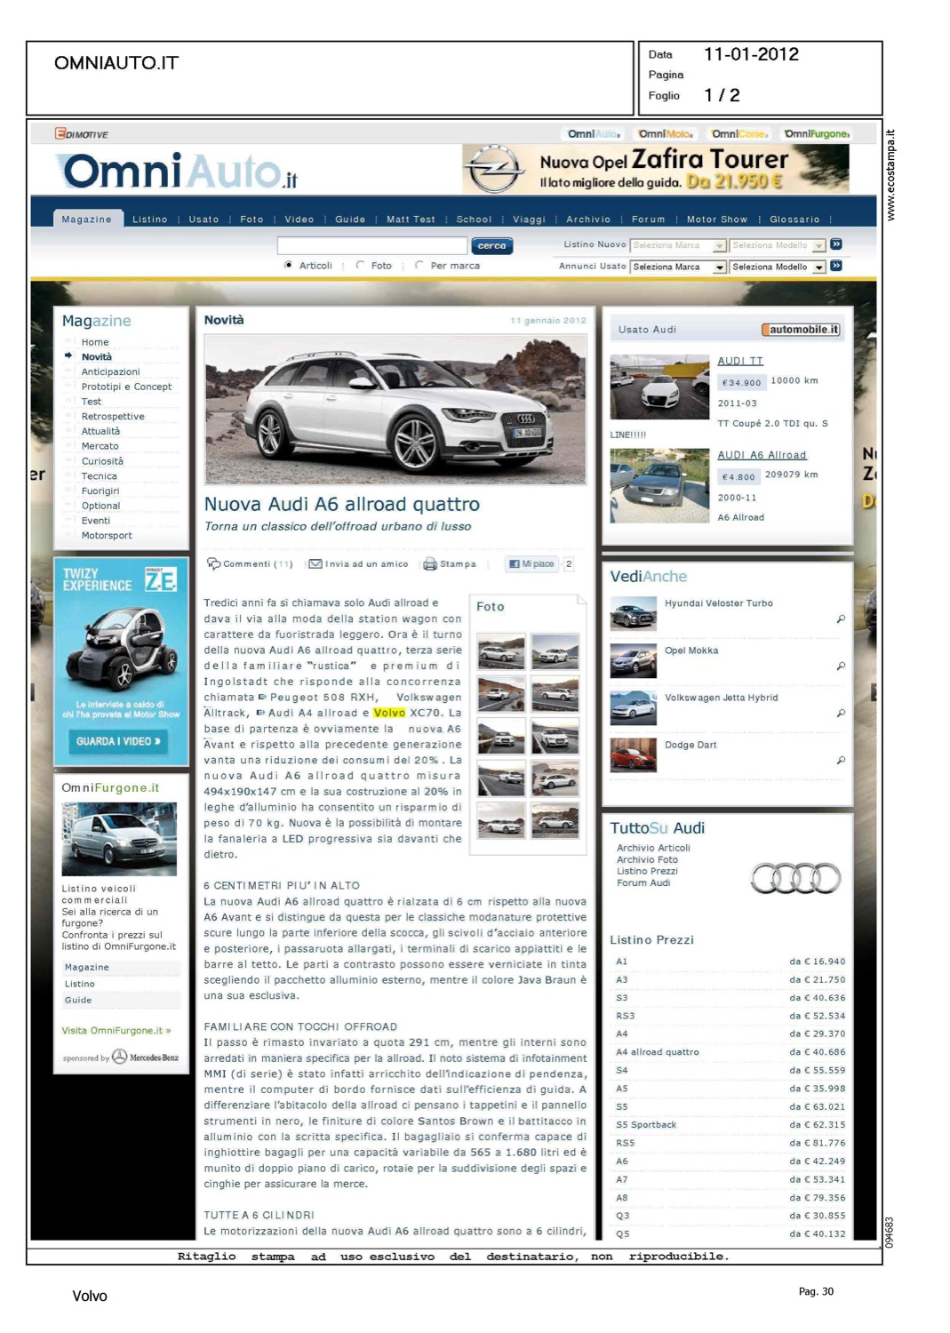Switch to the Motor Show menu item
The height and width of the screenshot is (1333, 950).
point(716,220)
